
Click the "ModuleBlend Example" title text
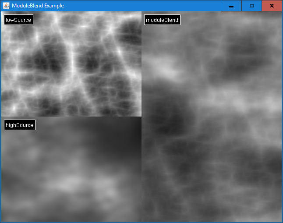click(38, 6)
